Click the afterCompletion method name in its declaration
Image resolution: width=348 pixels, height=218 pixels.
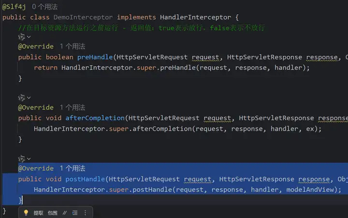point(95,118)
